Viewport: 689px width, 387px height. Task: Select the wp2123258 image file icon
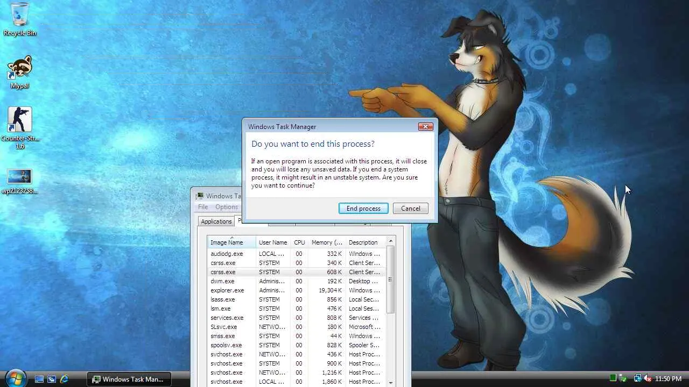tap(19, 181)
